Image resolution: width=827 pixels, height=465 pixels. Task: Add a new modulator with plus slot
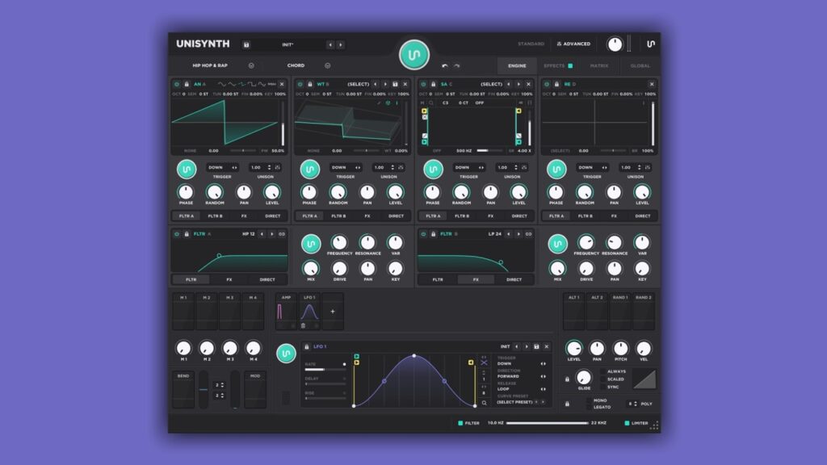pyautogui.click(x=333, y=312)
